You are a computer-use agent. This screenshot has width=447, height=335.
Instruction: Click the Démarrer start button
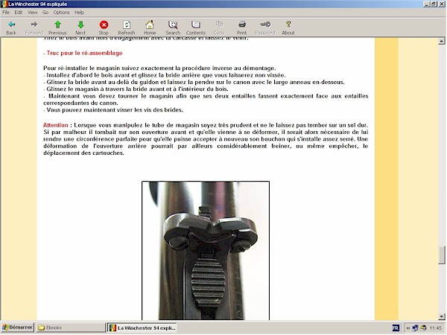[18, 328]
